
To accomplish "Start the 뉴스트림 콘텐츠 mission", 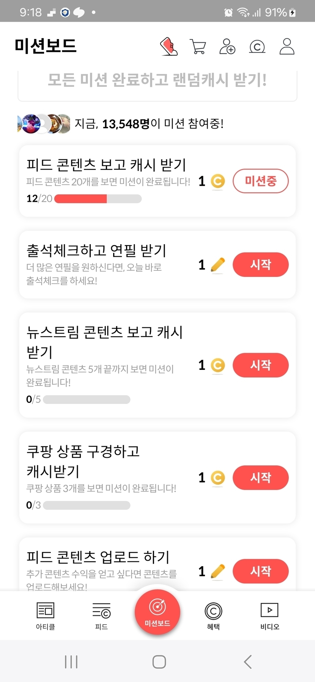I will pyautogui.click(x=260, y=365).
